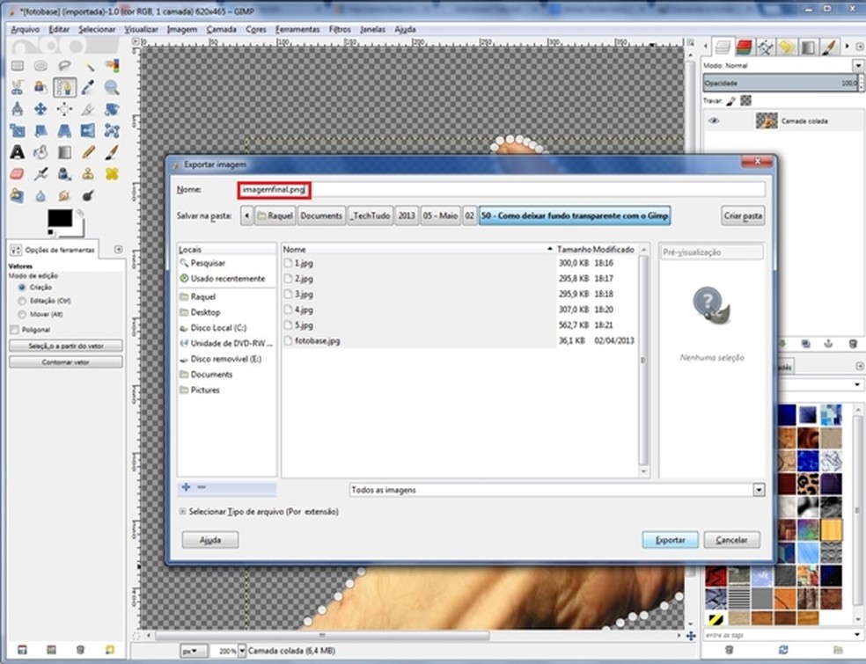The height and width of the screenshot is (664, 866).
Task: Open the zoom percentage dropdown in status bar
Action: pos(242,651)
